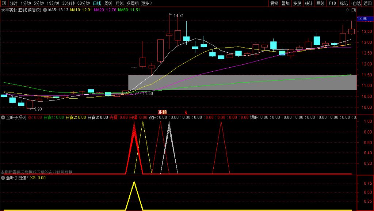374x211 pixels.
Task: Click the left panel toggle icon
Action: (4, 3)
